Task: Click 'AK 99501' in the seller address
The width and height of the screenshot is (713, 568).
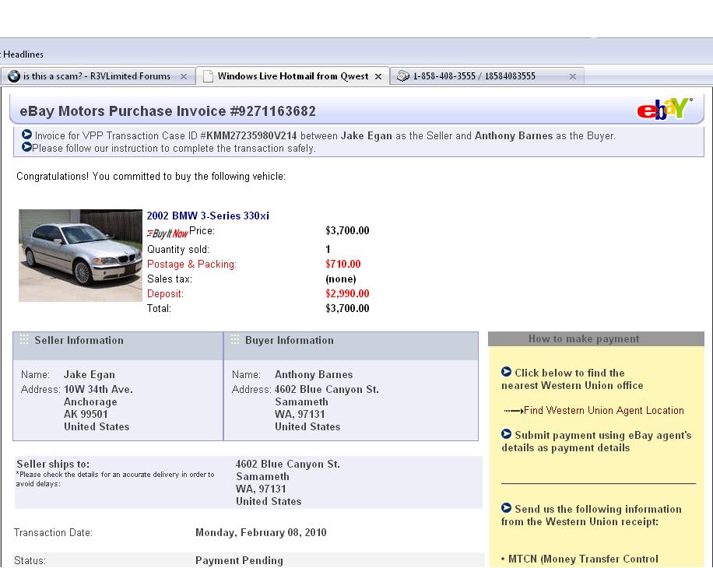Action: [86, 414]
